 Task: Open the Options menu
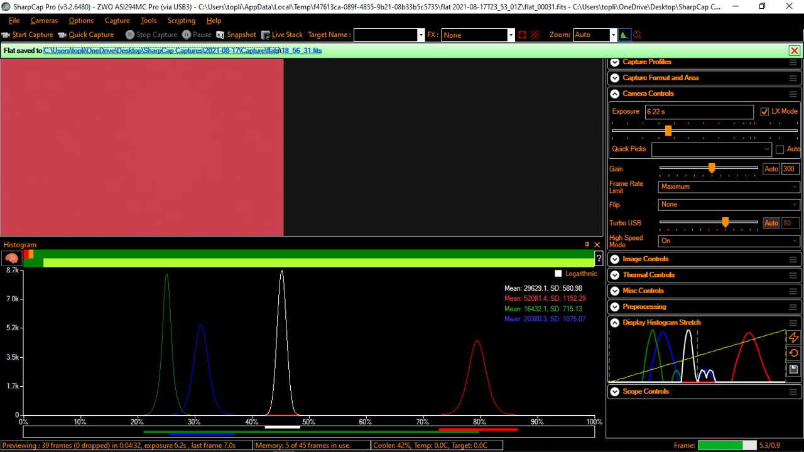coord(81,21)
